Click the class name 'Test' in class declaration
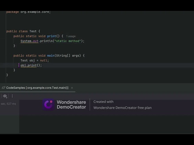Screen dimensions: 194x145 click(x=33, y=31)
